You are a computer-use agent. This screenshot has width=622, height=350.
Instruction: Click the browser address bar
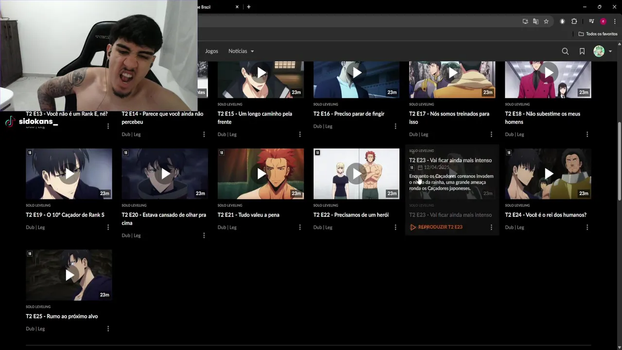click(x=357, y=21)
